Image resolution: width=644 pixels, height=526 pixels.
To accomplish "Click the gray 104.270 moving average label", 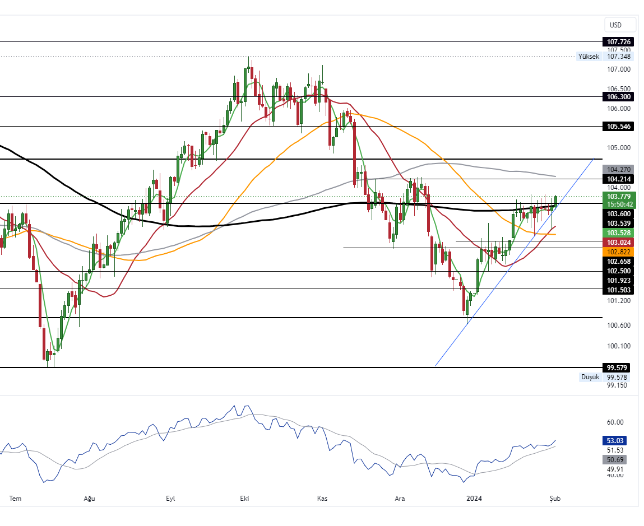I will click(x=619, y=169).
